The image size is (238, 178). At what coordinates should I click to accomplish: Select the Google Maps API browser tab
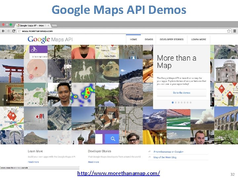point(33,25)
